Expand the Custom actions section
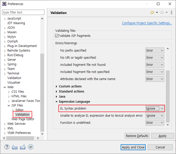This screenshot has width=176, height=154. [x=57, y=86]
